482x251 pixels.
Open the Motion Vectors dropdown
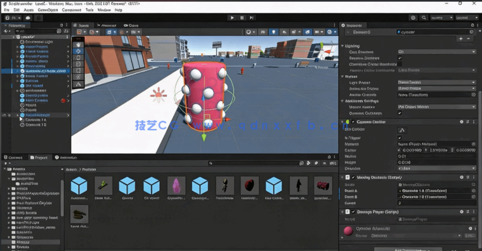(x=437, y=107)
